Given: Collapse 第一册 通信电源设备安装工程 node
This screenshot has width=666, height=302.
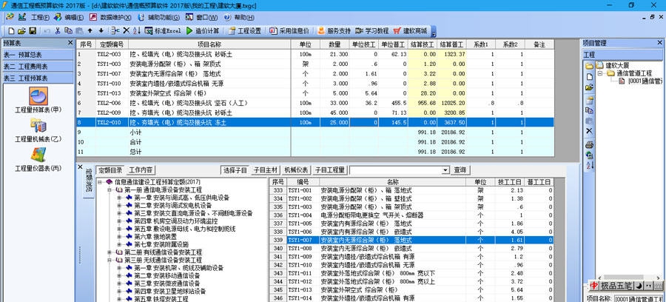Looking at the screenshot, I should click(x=110, y=190).
